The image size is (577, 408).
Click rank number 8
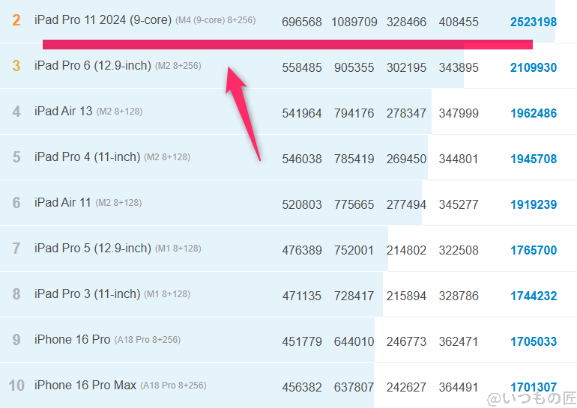pos(16,294)
